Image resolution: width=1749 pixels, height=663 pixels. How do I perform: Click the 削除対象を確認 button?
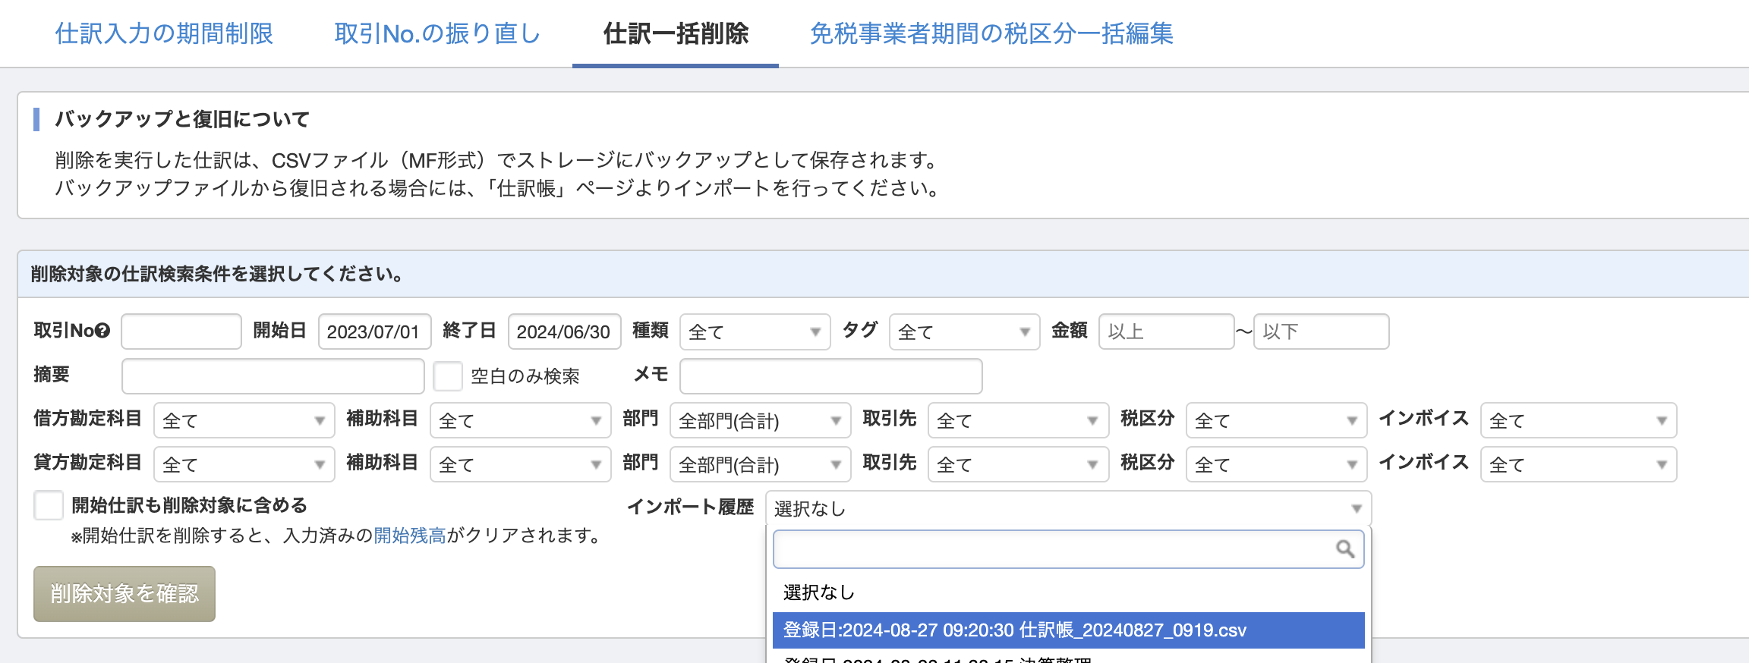(x=124, y=593)
